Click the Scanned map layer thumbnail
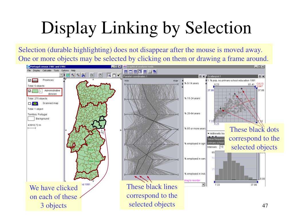Image resolution: width=293 pixels, height=220 pixels. click(x=35, y=103)
